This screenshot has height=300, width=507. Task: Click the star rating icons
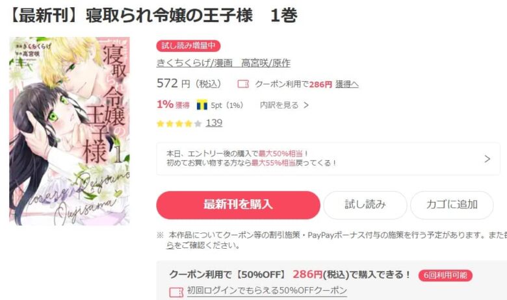pyautogui.click(x=179, y=123)
